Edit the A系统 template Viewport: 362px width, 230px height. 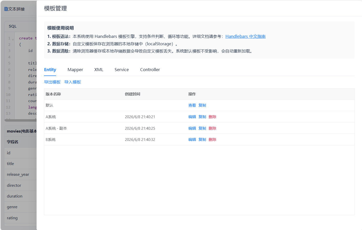click(x=192, y=117)
